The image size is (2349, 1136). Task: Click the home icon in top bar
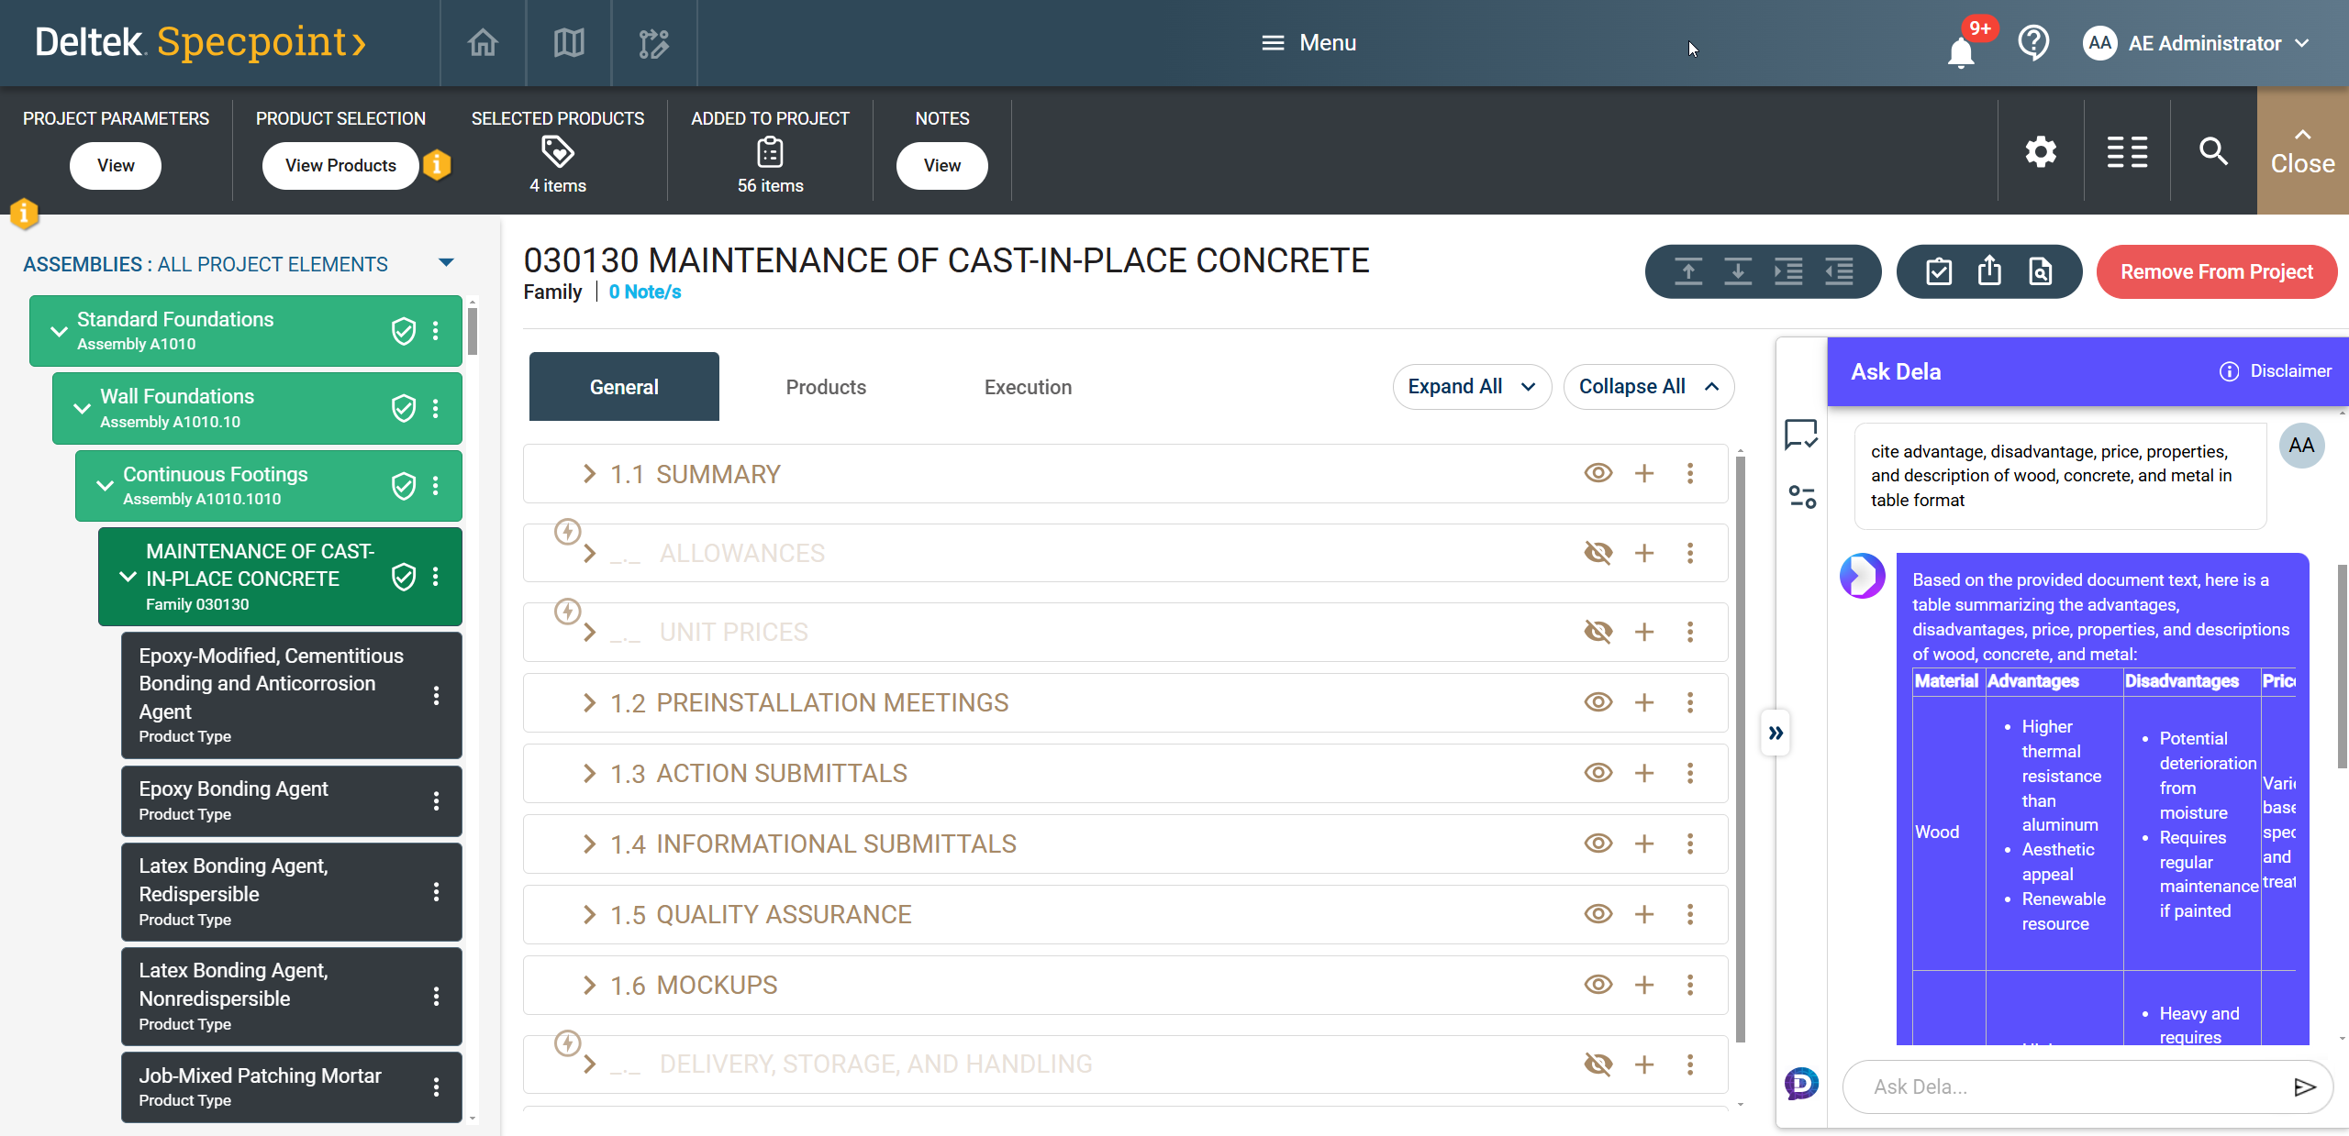(x=483, y=43)
